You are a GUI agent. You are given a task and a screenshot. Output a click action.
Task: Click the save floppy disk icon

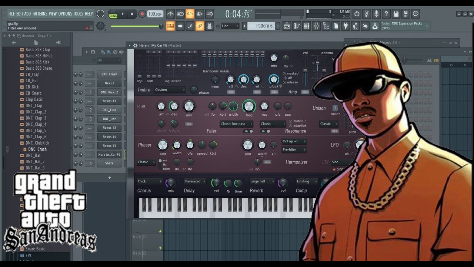[396, 14]
